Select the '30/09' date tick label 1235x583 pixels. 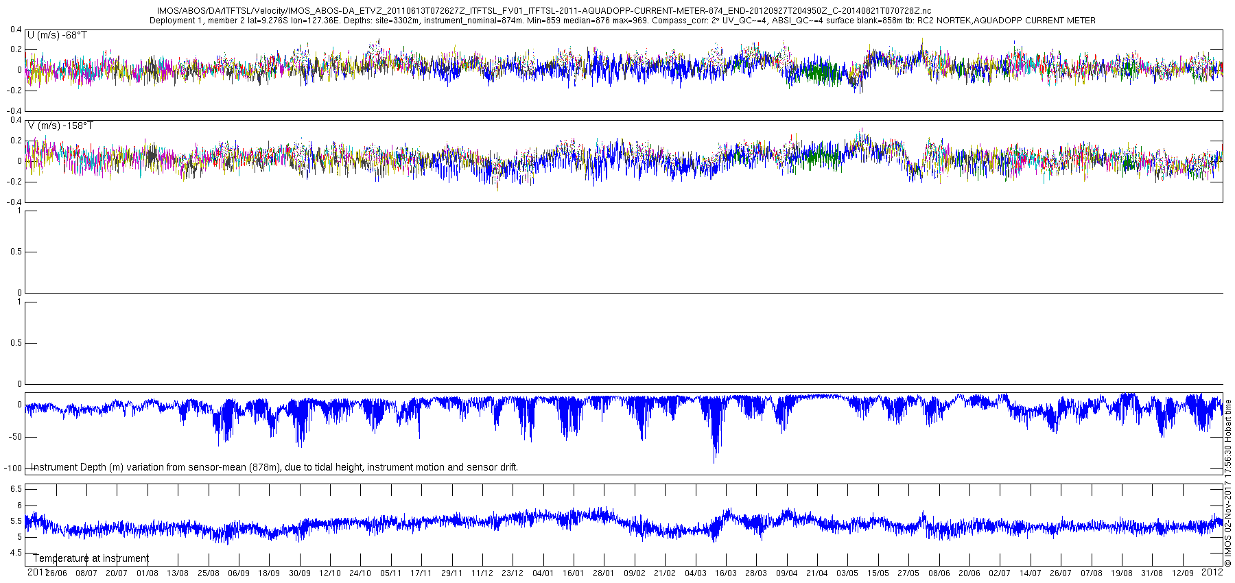pyautogui.click(x=299, y=573)
